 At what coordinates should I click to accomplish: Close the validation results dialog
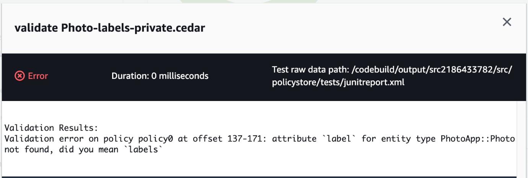pos(507,22)
